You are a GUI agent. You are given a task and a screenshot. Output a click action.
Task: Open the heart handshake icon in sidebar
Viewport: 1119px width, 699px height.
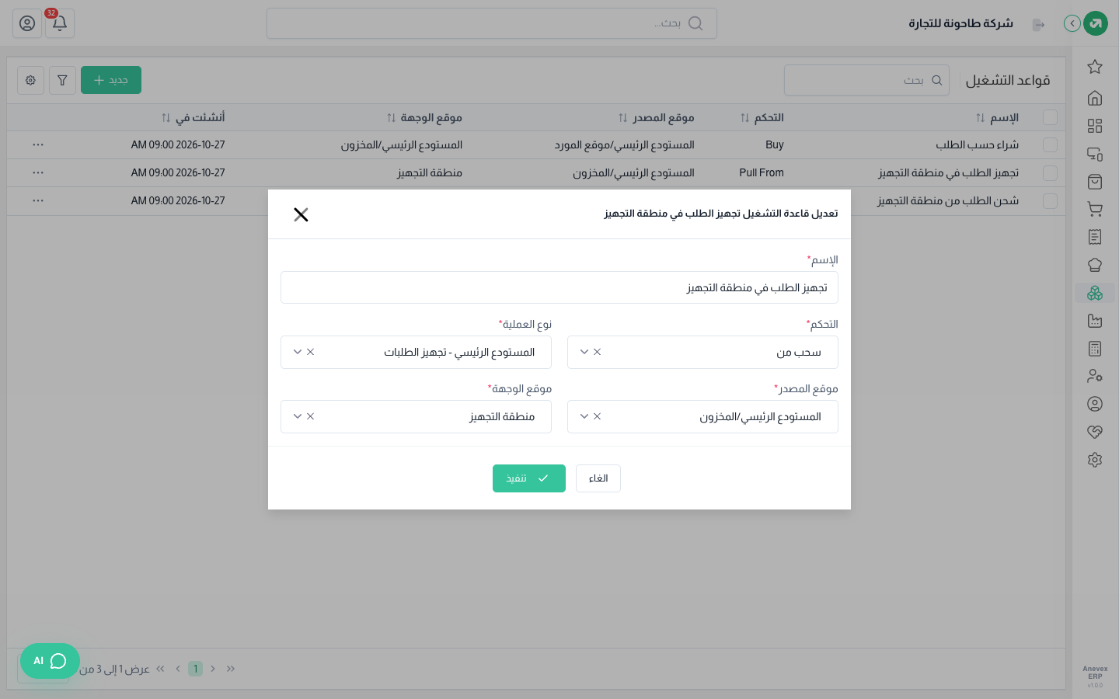tap(1095, 432)
